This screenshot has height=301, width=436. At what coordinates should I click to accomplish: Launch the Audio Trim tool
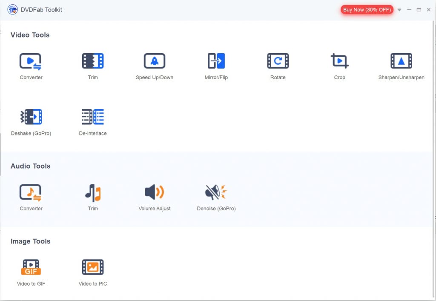coord(93,192)
